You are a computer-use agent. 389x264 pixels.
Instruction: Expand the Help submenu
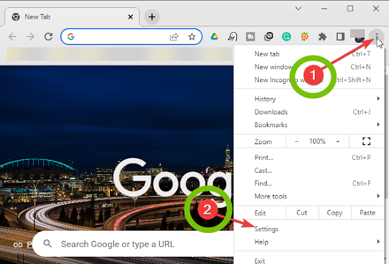(x=309, y=242)
